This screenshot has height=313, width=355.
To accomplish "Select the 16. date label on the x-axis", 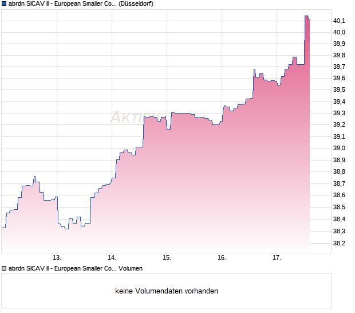I will click(222, 257).
